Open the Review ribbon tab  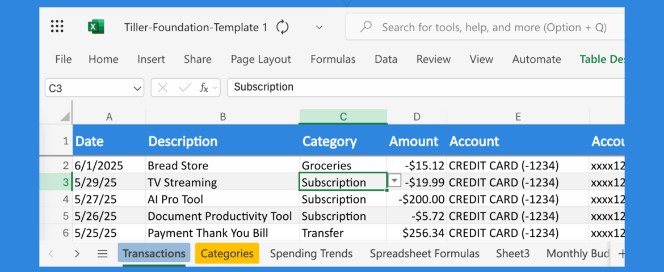point(434,59)
